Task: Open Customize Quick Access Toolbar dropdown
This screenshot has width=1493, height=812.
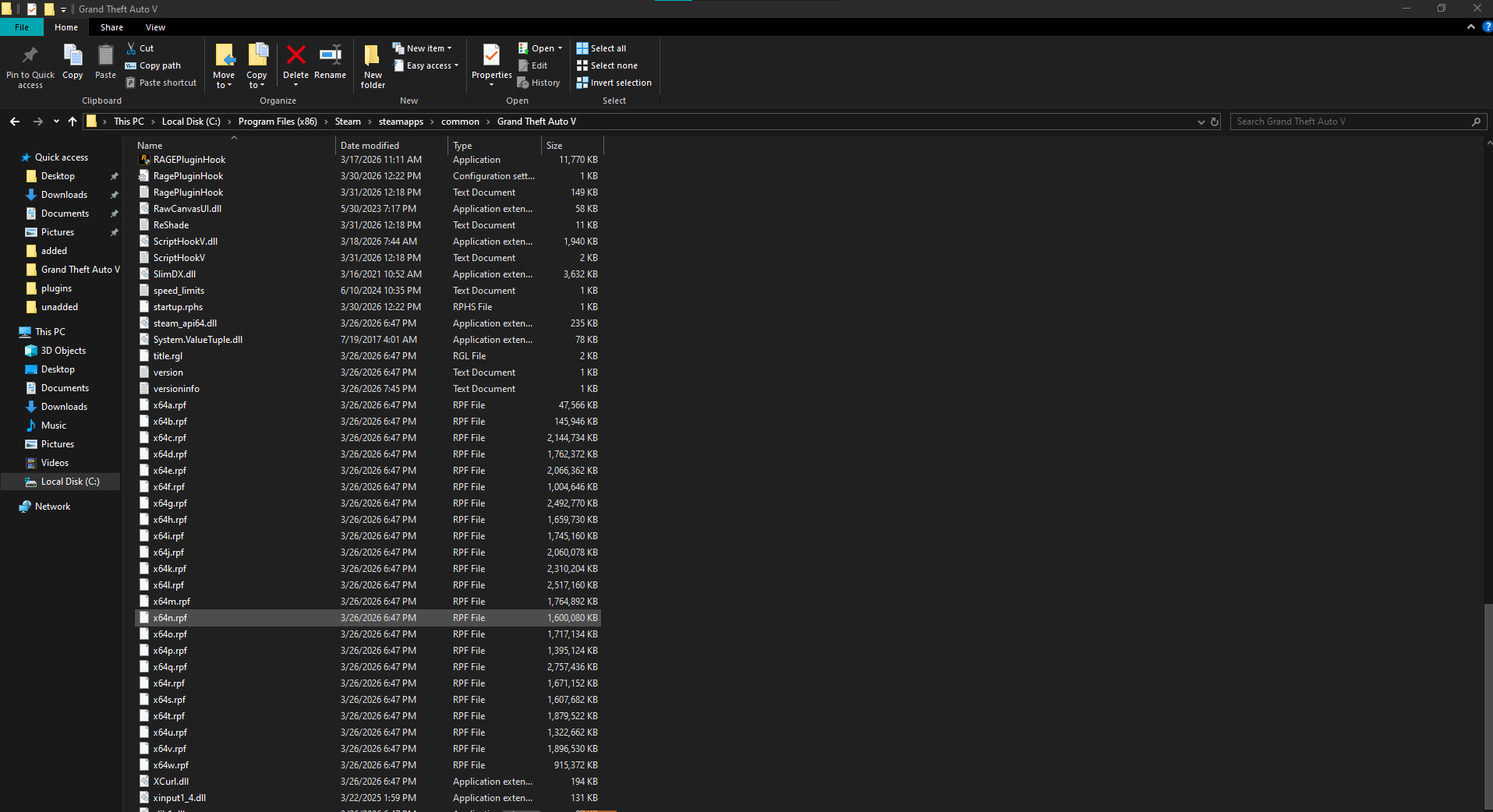Action: click(x=63, y=9)
